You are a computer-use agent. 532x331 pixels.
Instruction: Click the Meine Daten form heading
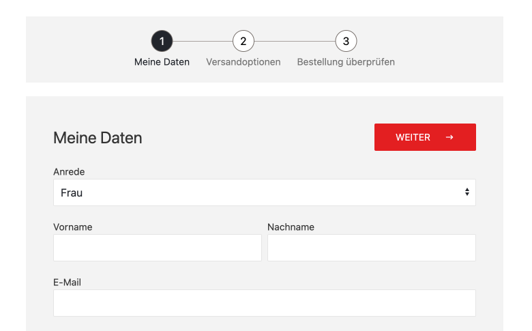click(98, 138)
